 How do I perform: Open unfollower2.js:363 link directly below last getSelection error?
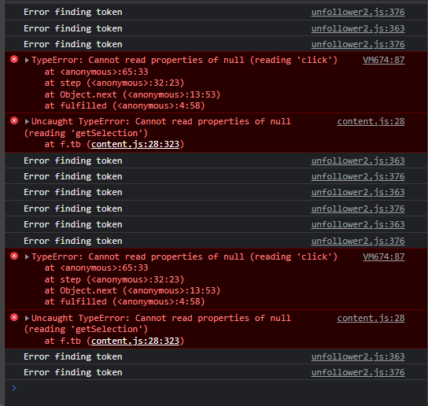point(358,356)
